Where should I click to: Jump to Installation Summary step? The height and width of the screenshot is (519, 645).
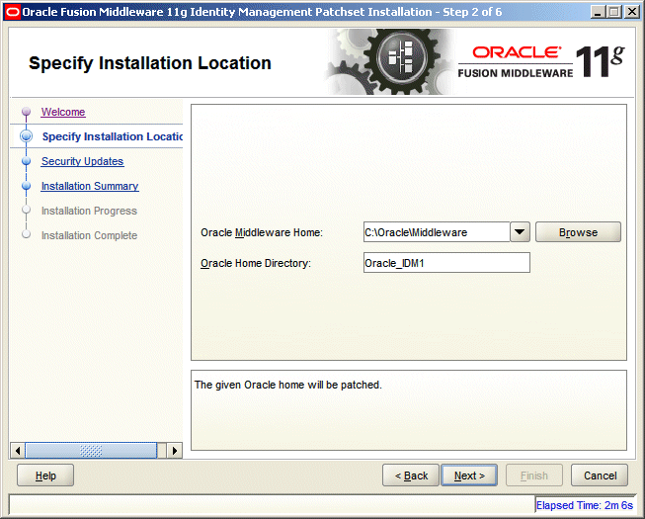90,186
